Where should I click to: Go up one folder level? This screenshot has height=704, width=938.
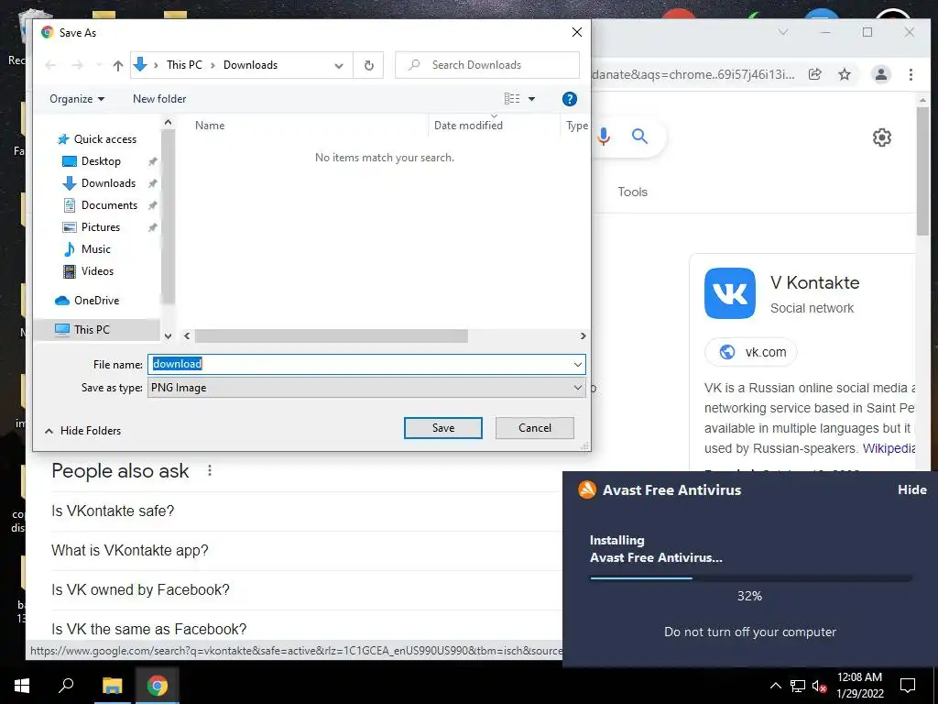click(x=118, y=65)
